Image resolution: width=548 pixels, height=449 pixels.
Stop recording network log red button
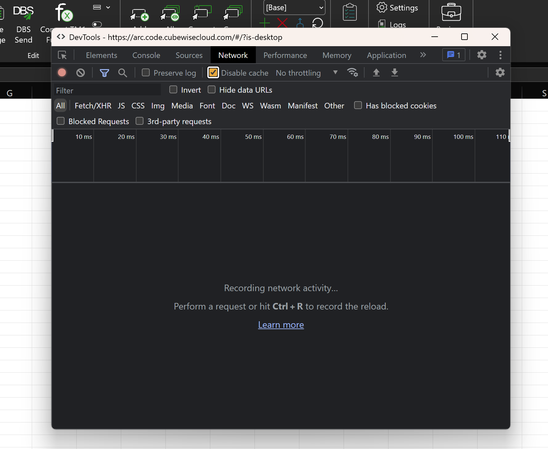click(62, 72)
